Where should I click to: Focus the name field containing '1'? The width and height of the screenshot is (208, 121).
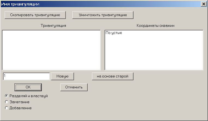[x=26, y=76]
